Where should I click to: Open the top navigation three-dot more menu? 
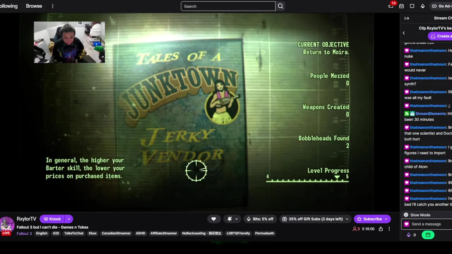pos(53,6)
